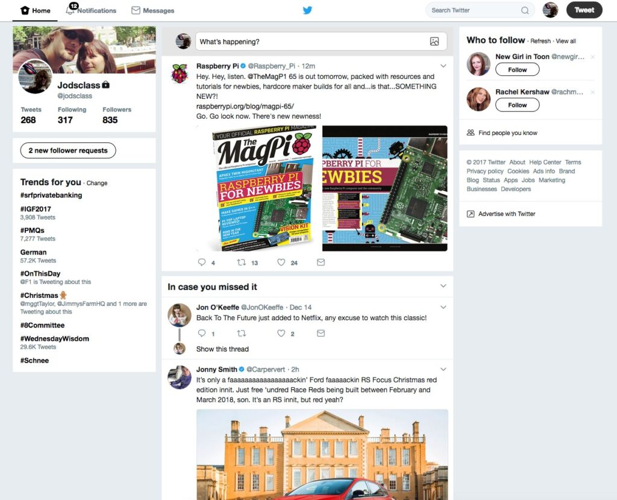Share Jon O'Keeffe tweet via message
This screenshot has width=617, height=500.
(x=321, y=334)
